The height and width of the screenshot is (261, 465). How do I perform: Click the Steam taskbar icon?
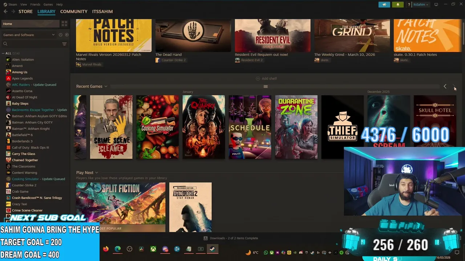point(213,249)
